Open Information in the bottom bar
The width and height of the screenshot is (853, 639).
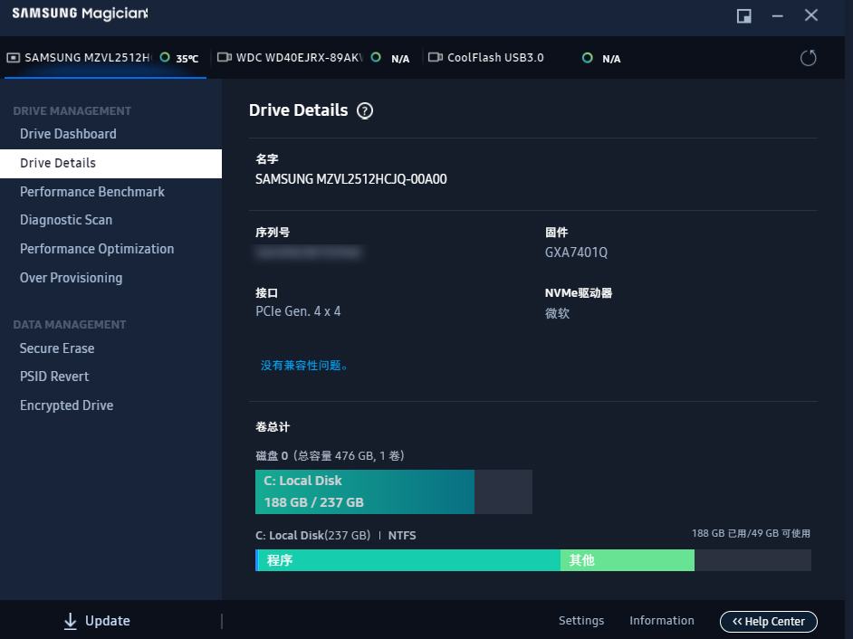[x=662, y=621]
